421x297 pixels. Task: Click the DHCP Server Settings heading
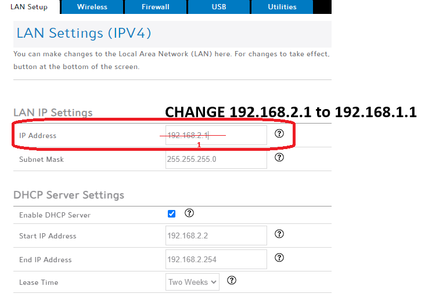[69, 195]
